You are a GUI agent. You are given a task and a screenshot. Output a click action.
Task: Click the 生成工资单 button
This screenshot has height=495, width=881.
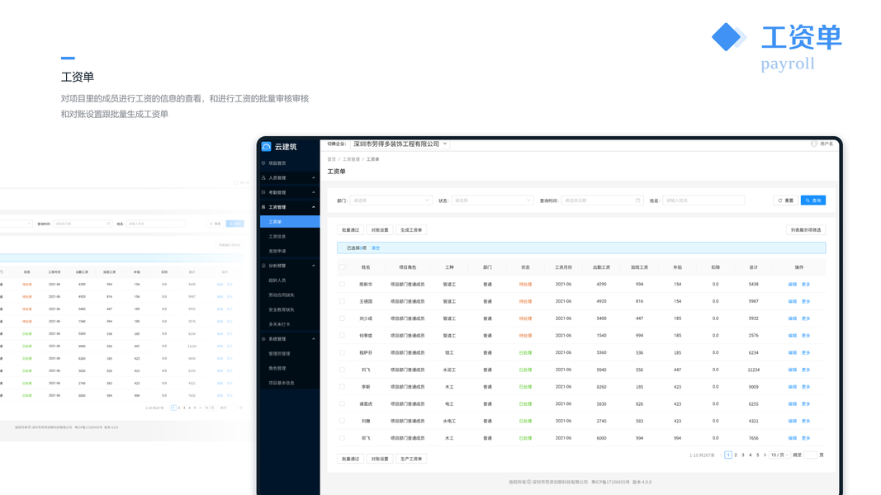tap(411, 230)
